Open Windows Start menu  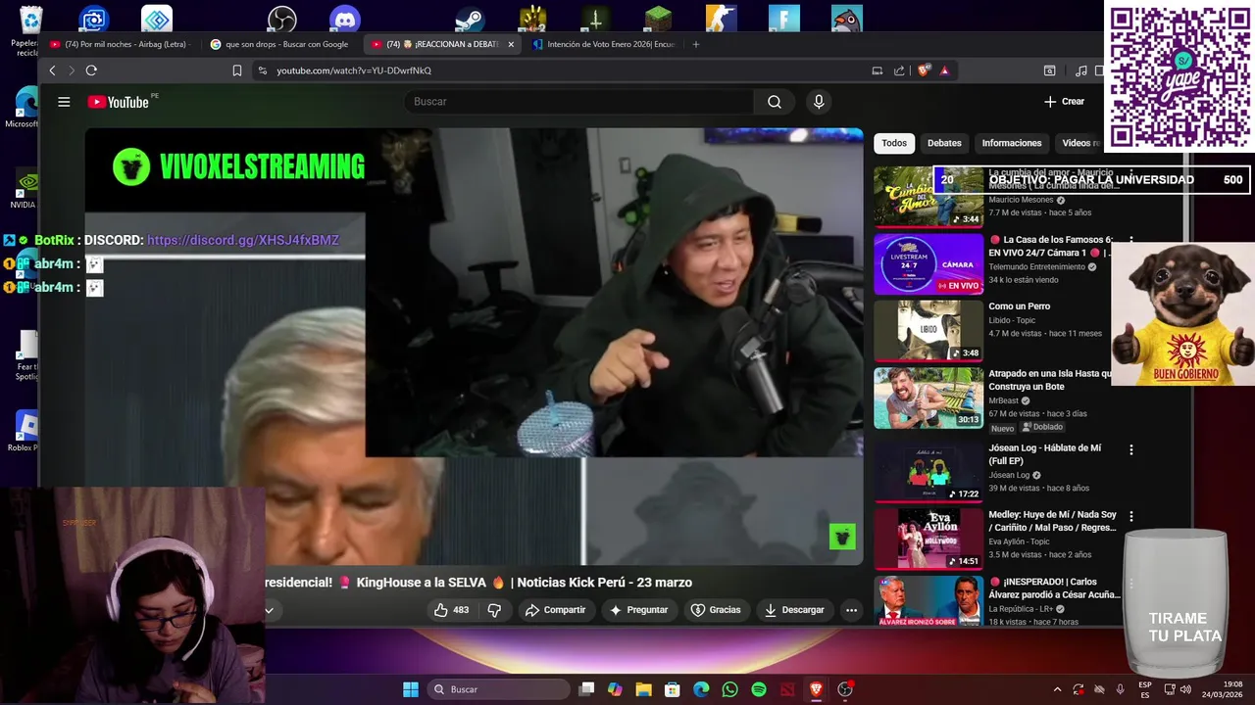411,689
